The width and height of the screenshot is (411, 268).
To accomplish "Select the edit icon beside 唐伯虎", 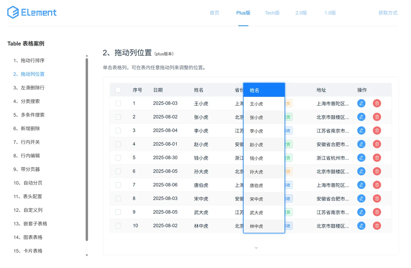I will (361, 185).
